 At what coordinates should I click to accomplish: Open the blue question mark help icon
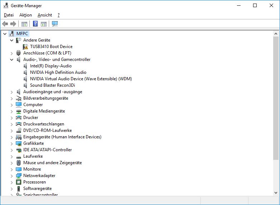coord(35,24)
